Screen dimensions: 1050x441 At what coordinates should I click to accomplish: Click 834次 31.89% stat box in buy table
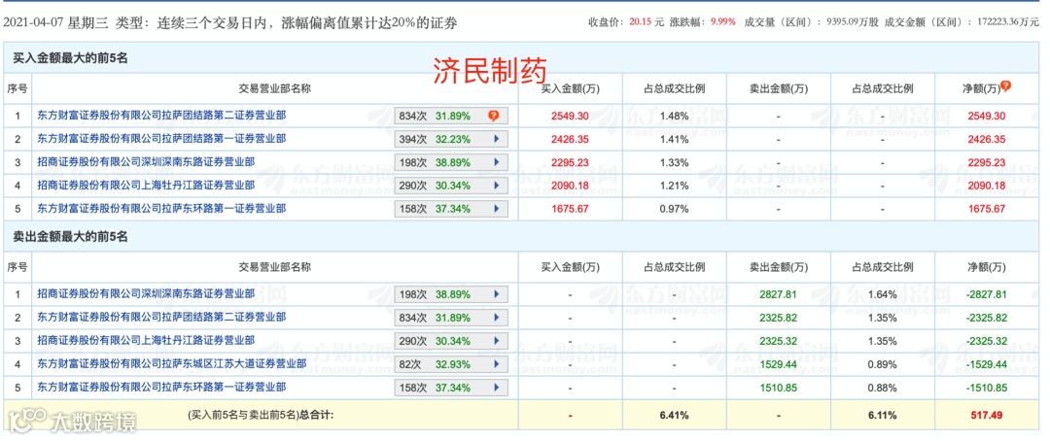click(x=451, y=116)
